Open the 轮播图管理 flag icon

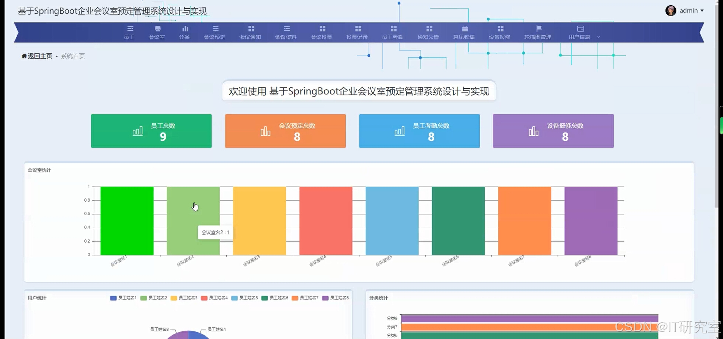click(x=539, y=29)
